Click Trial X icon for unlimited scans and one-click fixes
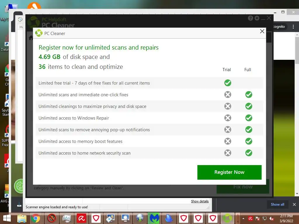 (x=228, y=94)
